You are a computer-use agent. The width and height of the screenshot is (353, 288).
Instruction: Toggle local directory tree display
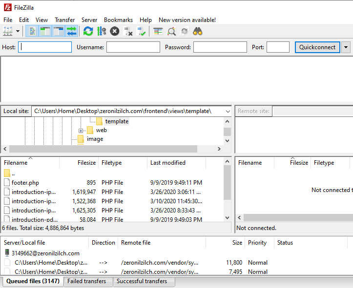pos(45,31)
